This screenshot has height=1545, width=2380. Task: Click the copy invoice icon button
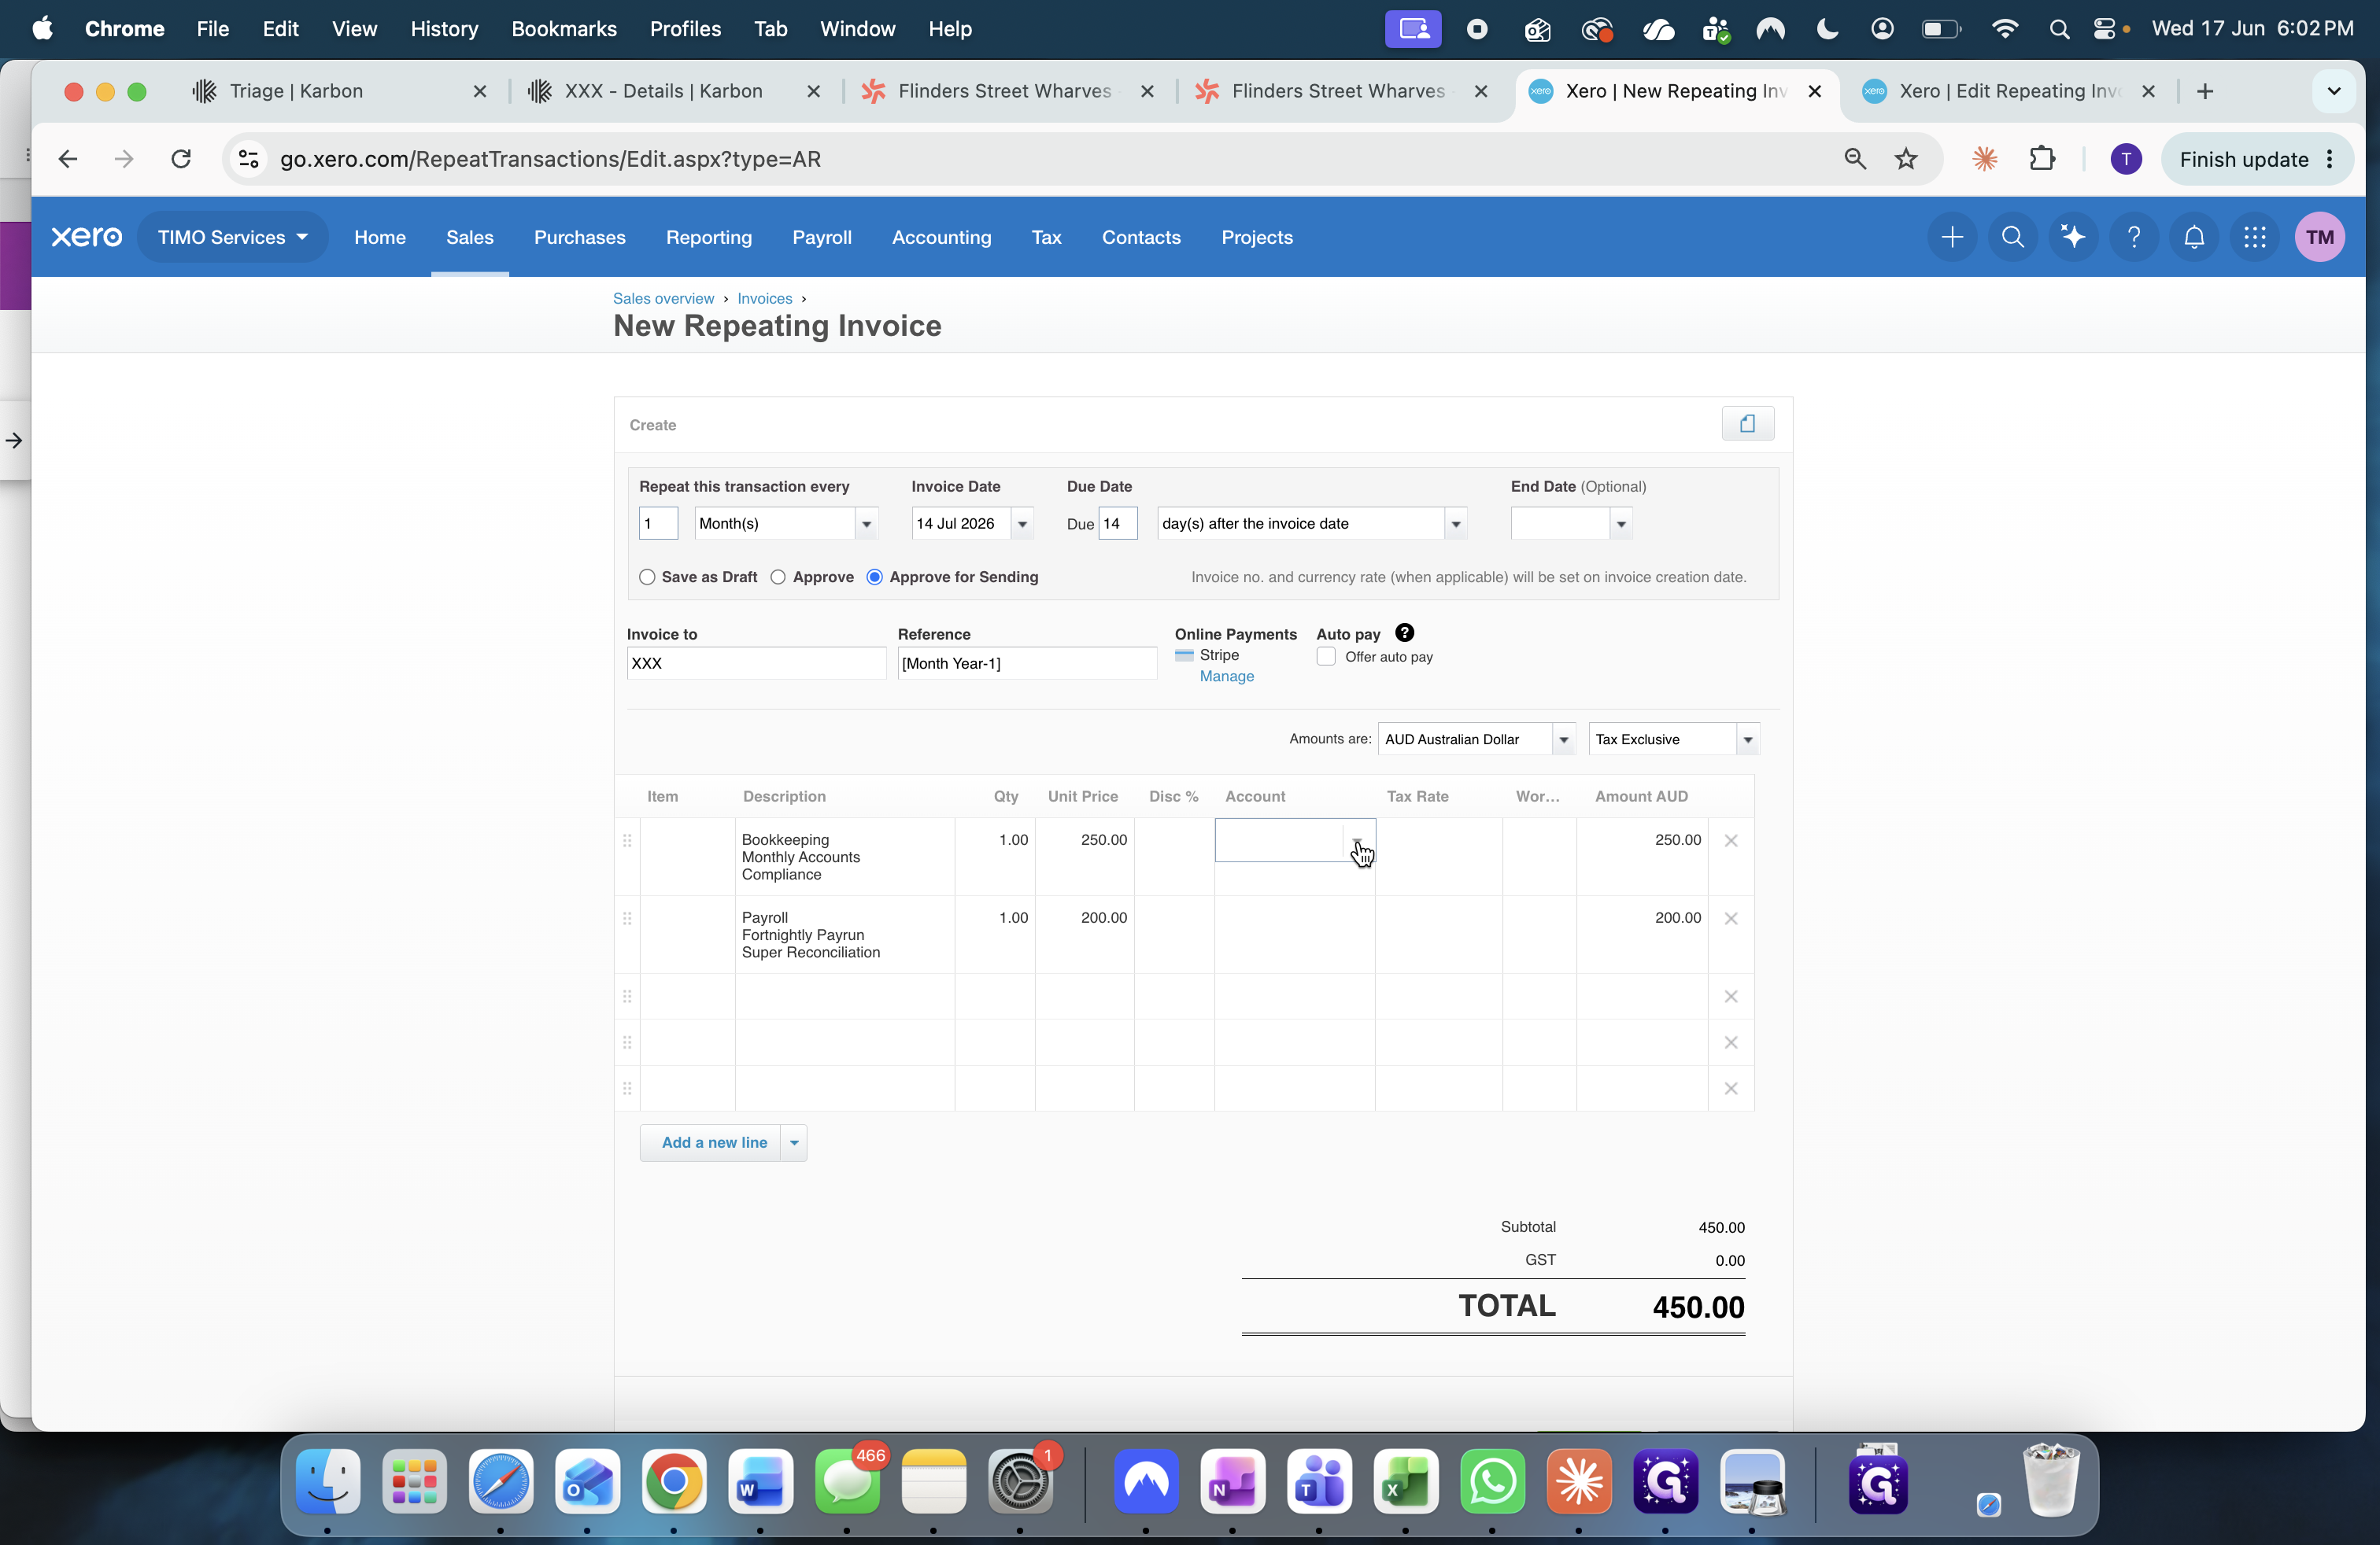(1747, 424)
